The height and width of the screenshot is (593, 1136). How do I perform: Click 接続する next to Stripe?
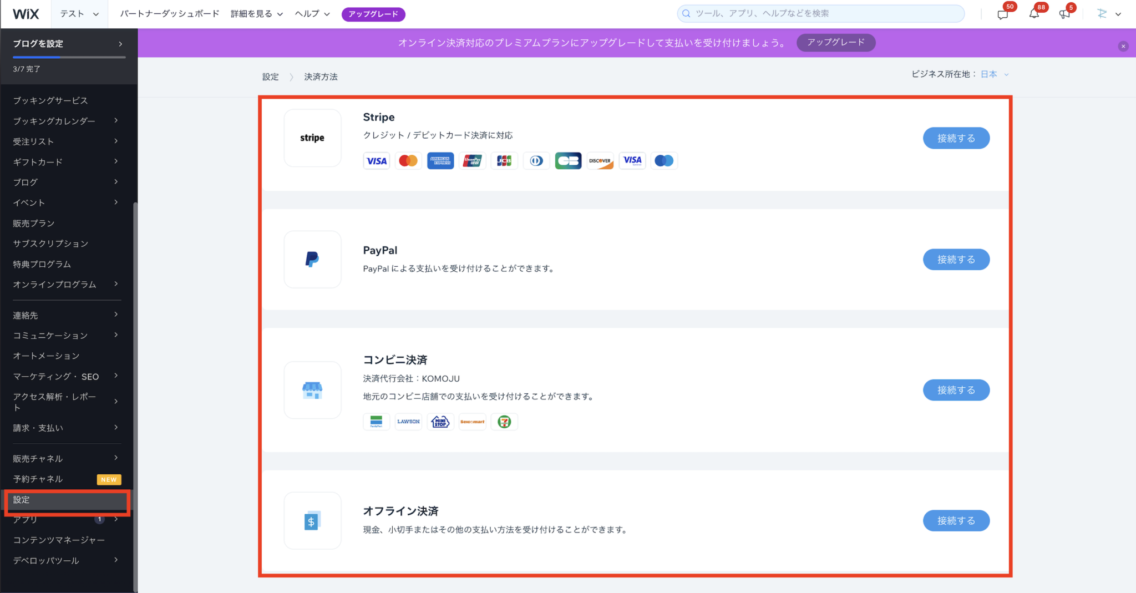(956, 138)
